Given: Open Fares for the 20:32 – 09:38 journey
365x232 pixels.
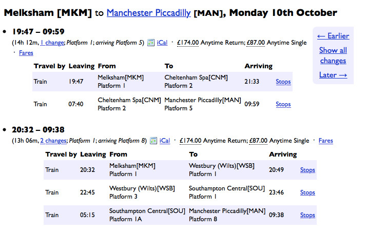Looking at the screenshot, I should (x=325, y=141).
